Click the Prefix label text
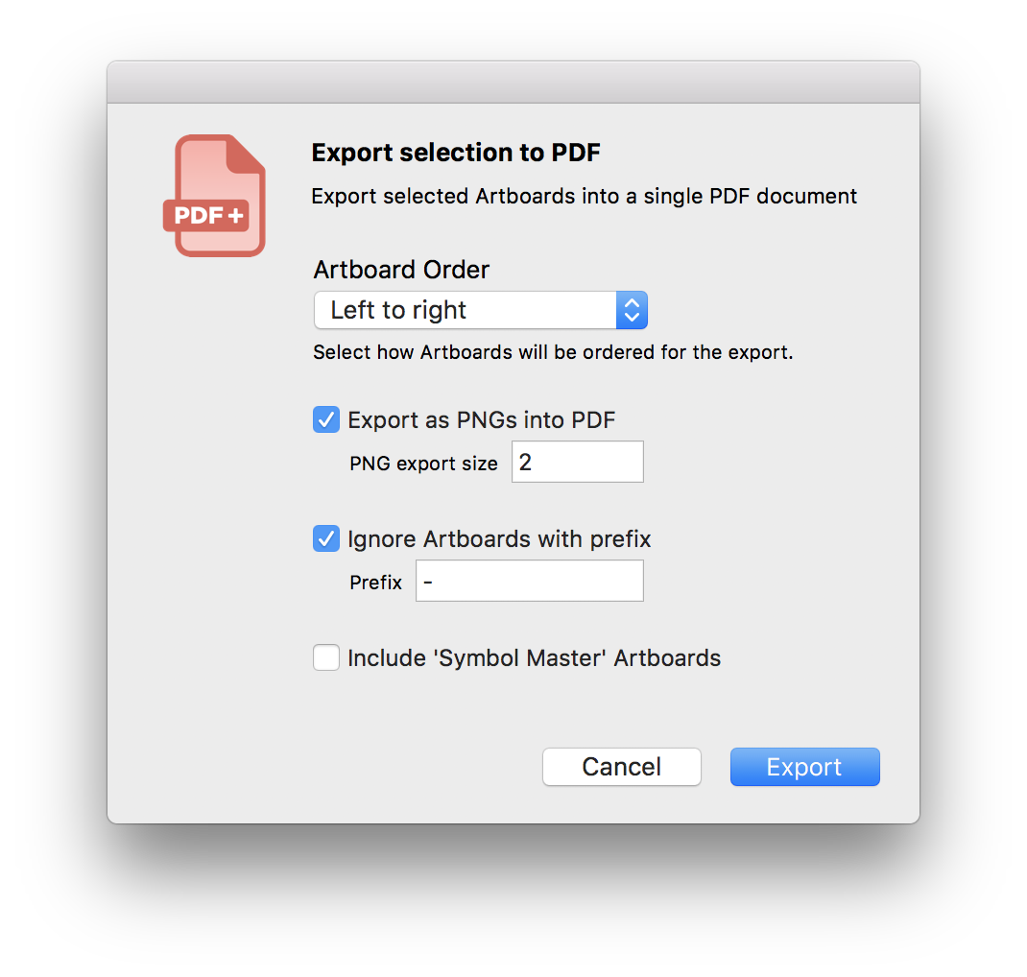Screen dimensions: 1027x977 click(x=376, y=583)
